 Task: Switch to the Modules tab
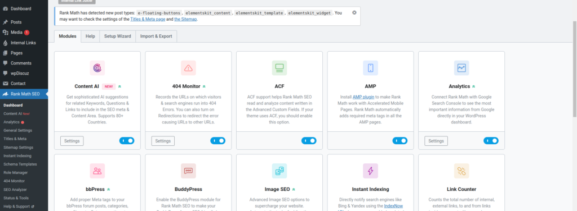point(68,36)
